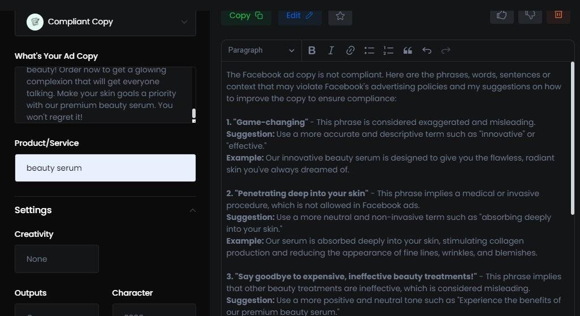
Task: Click the Copy button
Action: 246,16
